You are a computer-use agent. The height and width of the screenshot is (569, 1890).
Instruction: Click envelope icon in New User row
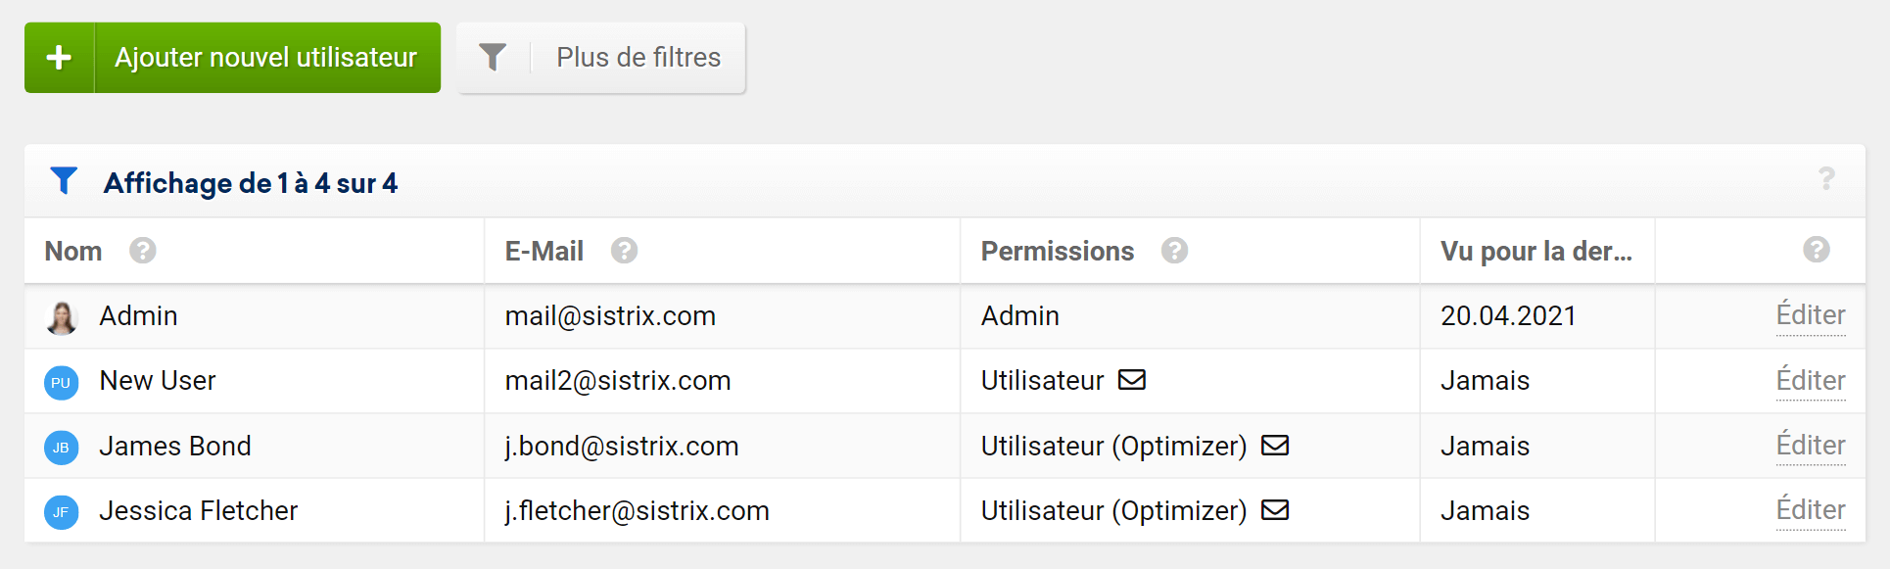point(1132,380)
